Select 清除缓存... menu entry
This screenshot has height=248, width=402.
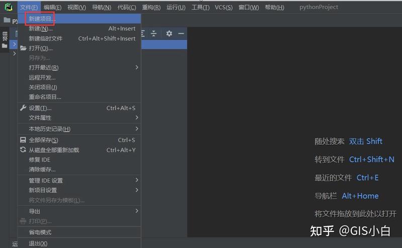(79, 170)
